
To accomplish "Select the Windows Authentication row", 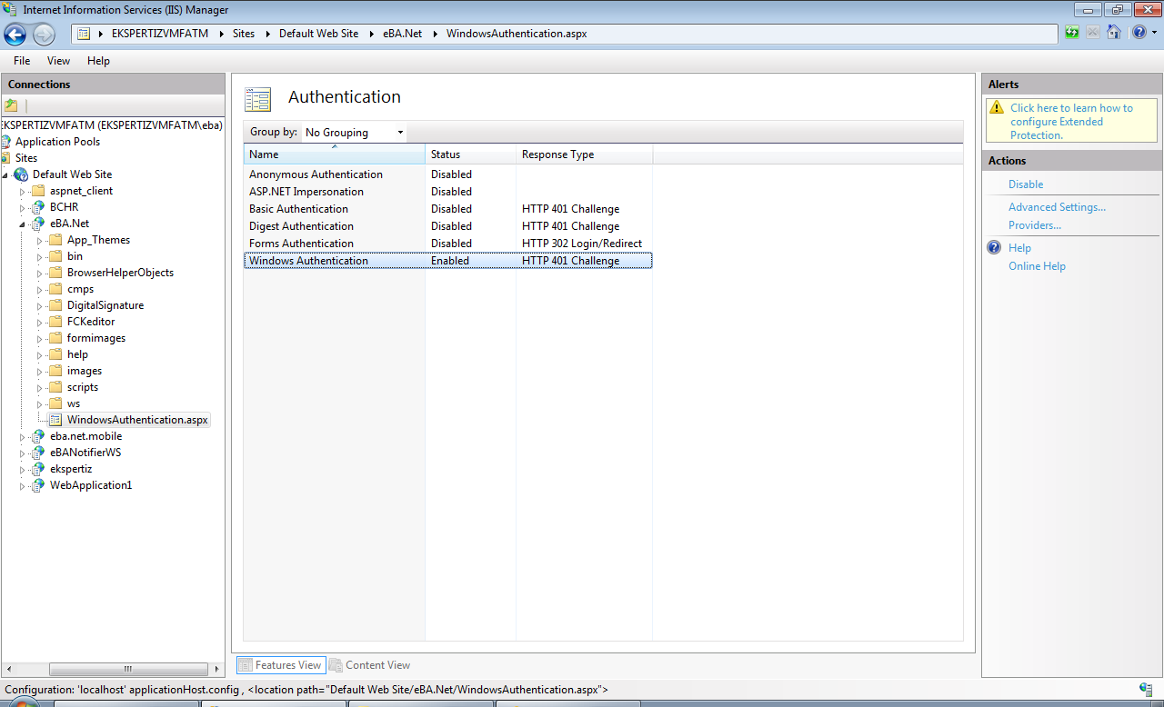I will pyautogui.click(x=447, y=261).
